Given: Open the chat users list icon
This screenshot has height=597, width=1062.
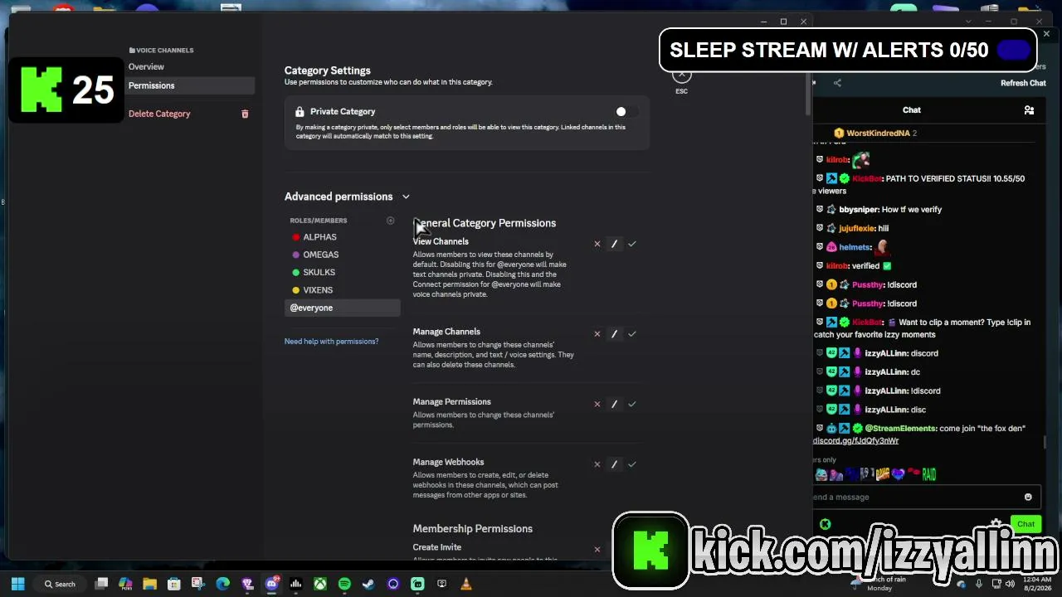Looking at the screenshot, I should pyautogui.click(x=1029, y=110).
